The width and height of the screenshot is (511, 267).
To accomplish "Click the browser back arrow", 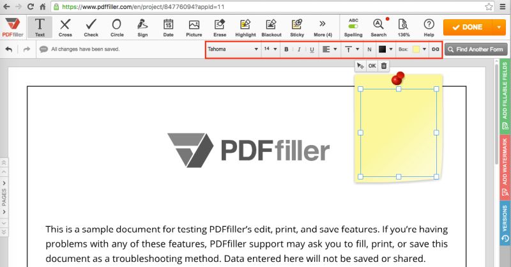I will (x=6, y=6).
